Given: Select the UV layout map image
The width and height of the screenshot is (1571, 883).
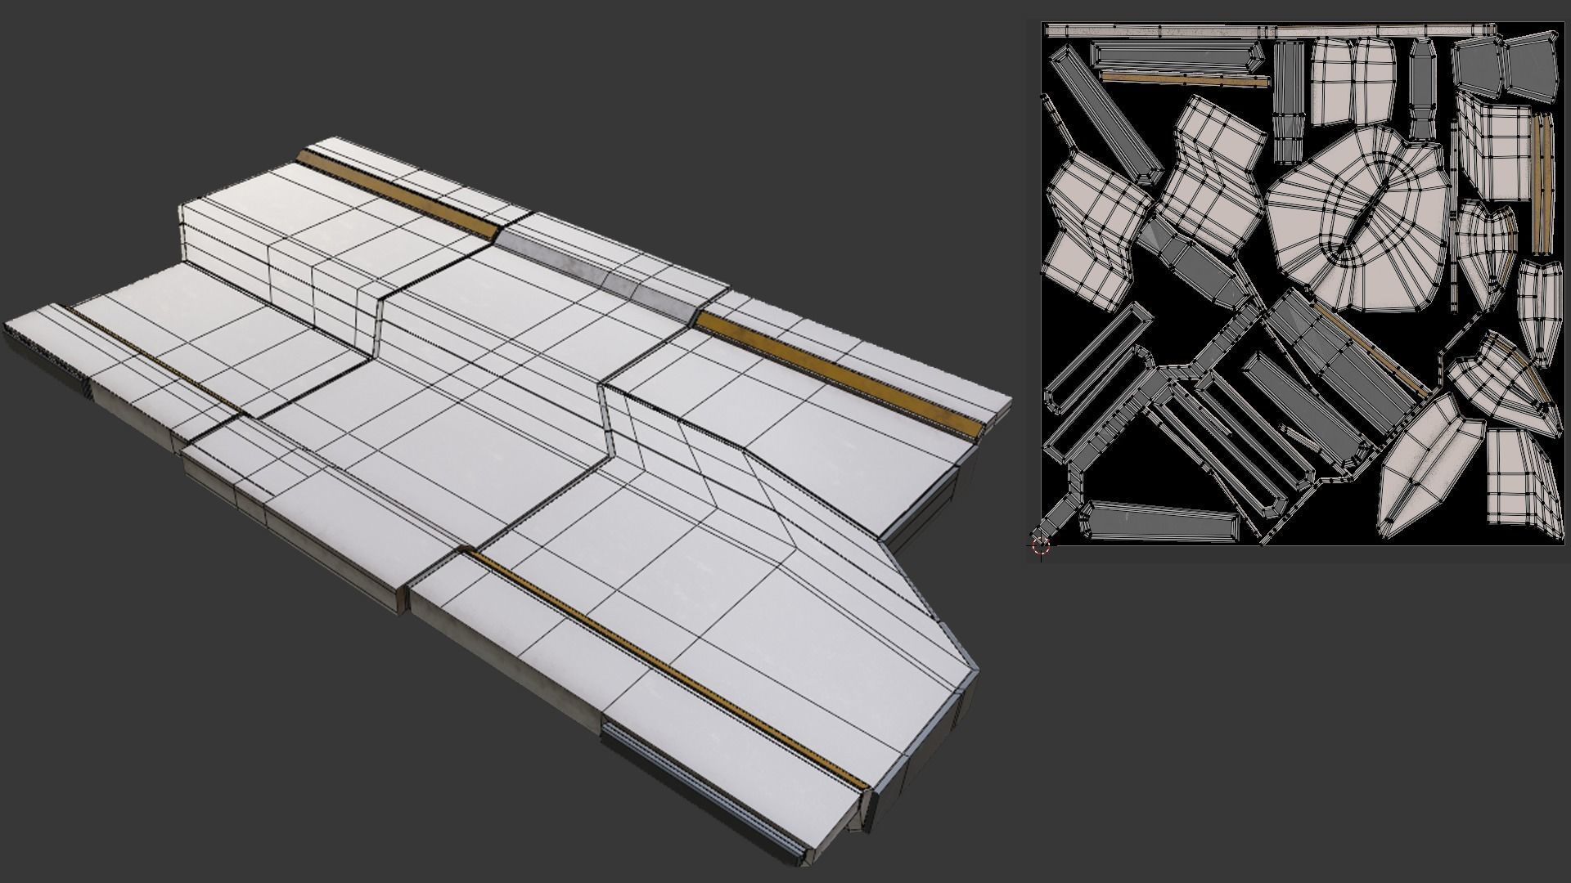Looking at the screenshot, I should [1302, 283].
